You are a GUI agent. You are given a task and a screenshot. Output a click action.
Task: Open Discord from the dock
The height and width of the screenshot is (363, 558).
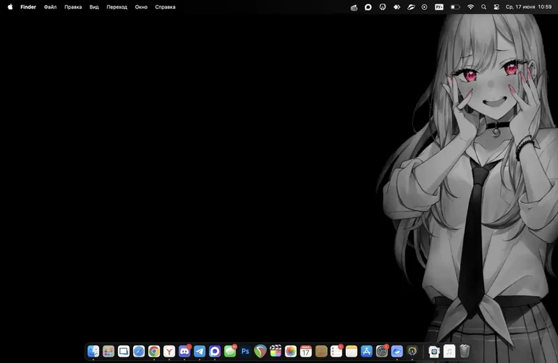(184, 351)
